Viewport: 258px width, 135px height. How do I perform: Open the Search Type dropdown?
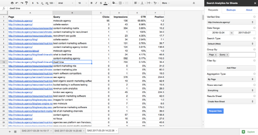pyautogui.click(x=231, y=44)
